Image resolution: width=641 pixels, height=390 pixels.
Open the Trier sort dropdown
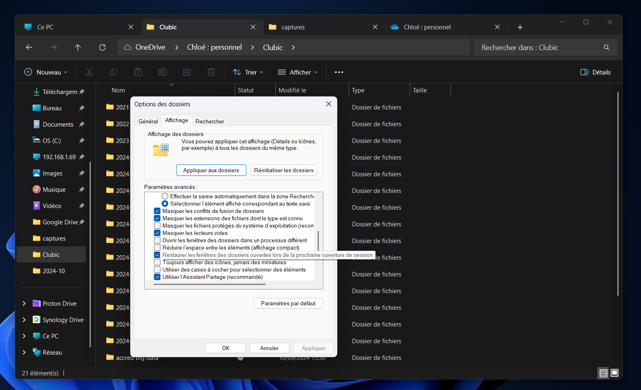coord(248,72)
